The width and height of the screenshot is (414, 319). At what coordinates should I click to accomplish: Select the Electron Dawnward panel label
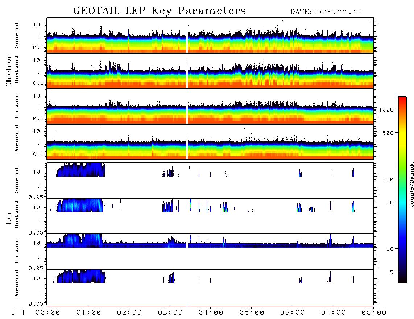[x=17, y=139]
